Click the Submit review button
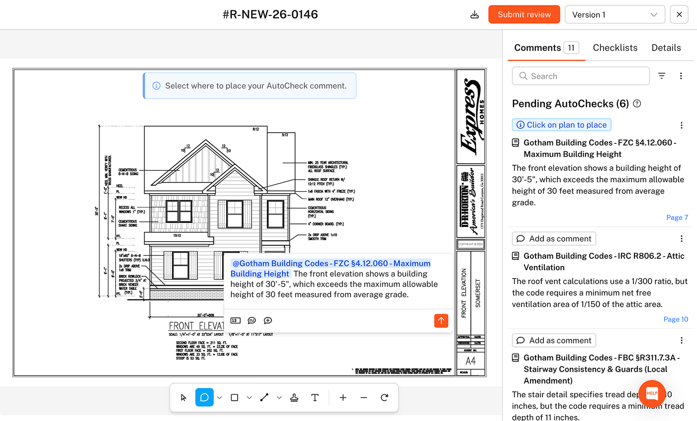Viewport: 697px width, 421px height. pos(524,14)
